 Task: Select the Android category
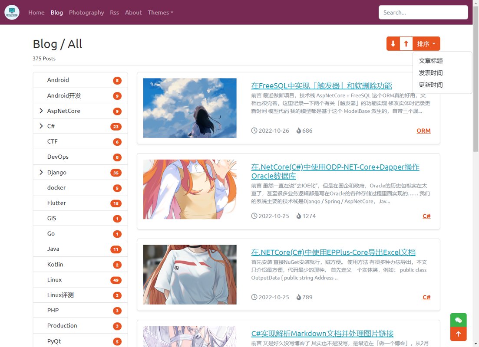click(80, 80)
